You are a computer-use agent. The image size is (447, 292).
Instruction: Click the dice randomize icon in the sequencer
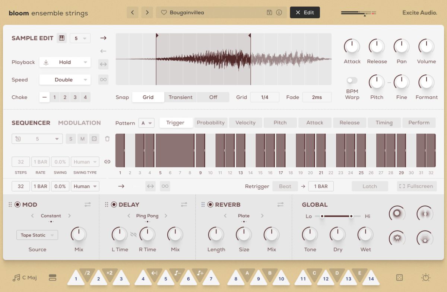coord(94,139)
